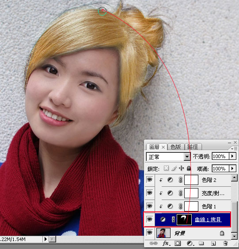Click the 不透明 opacity value field
The image size is (239, 249).
pyautogui.click(x=220, y=156)
